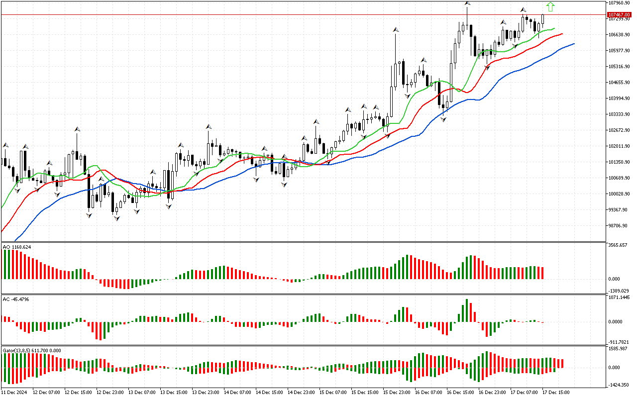Click the 12 Dec 15:00 time label
The width and height of the screenshot is (637, 398).
click(x=78, y=393)
